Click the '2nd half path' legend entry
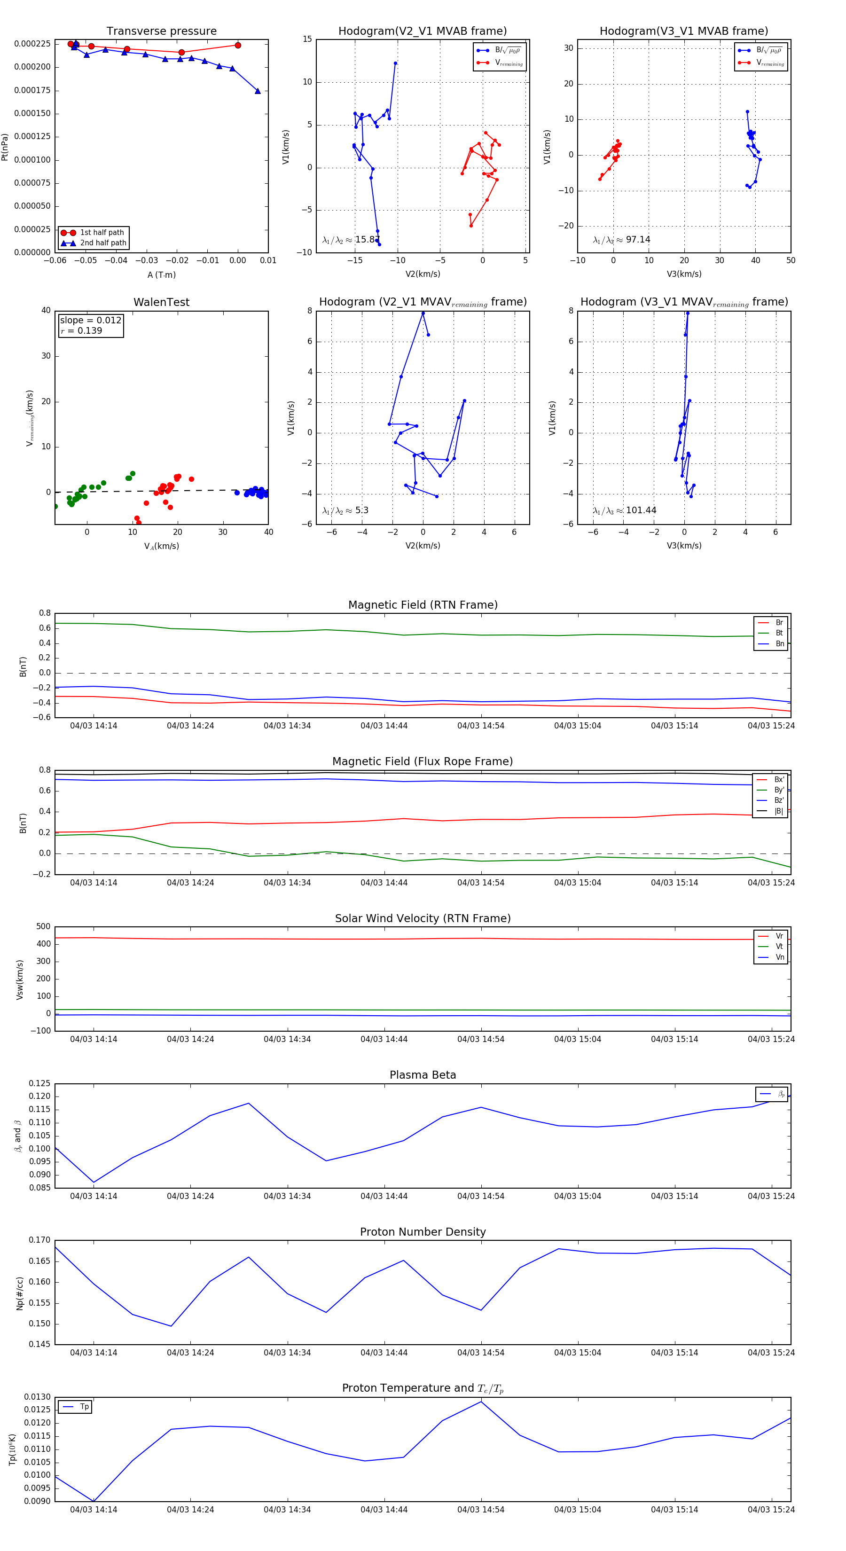This screenshot has height=1551, width=846. [x=94, y=243]
